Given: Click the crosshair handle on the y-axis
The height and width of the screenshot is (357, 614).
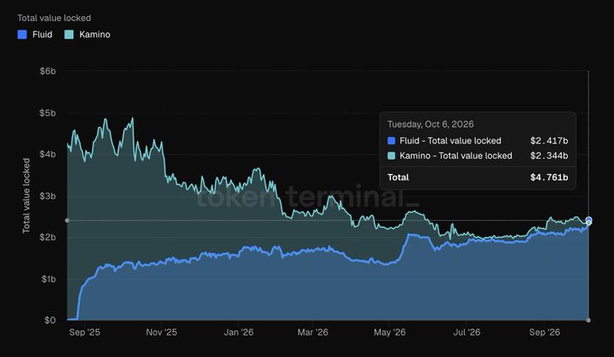Looking at the screenshot, I should pos(68,221).
